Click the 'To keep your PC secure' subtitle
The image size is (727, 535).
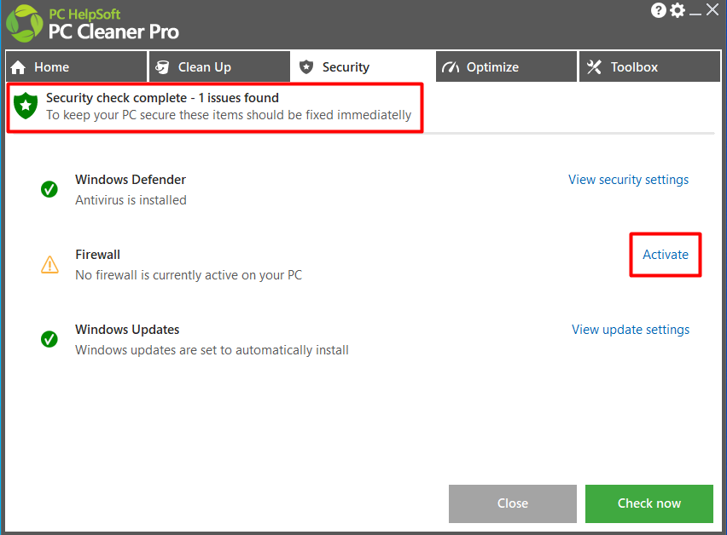[229, 115]
